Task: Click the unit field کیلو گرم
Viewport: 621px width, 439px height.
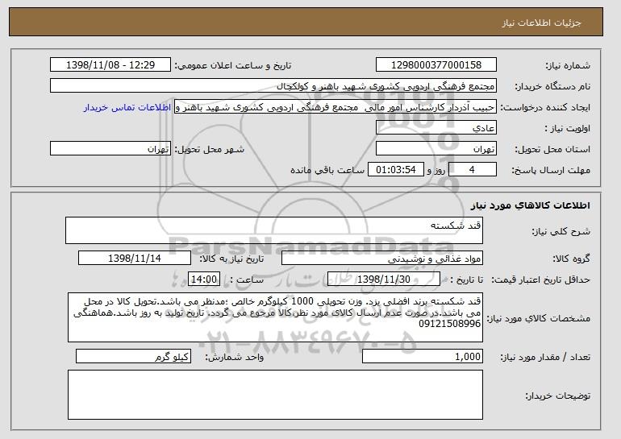Action: coord(133,356)
